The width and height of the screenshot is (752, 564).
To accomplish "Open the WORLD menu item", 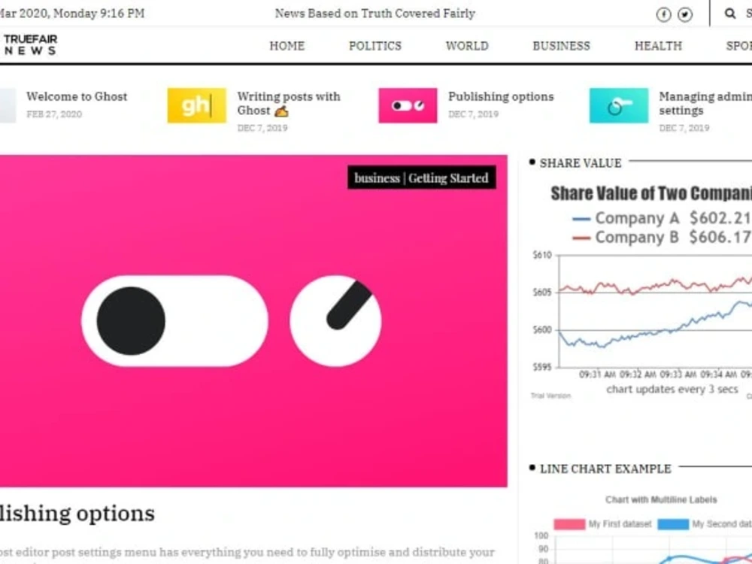I will (x=467, y=46).
